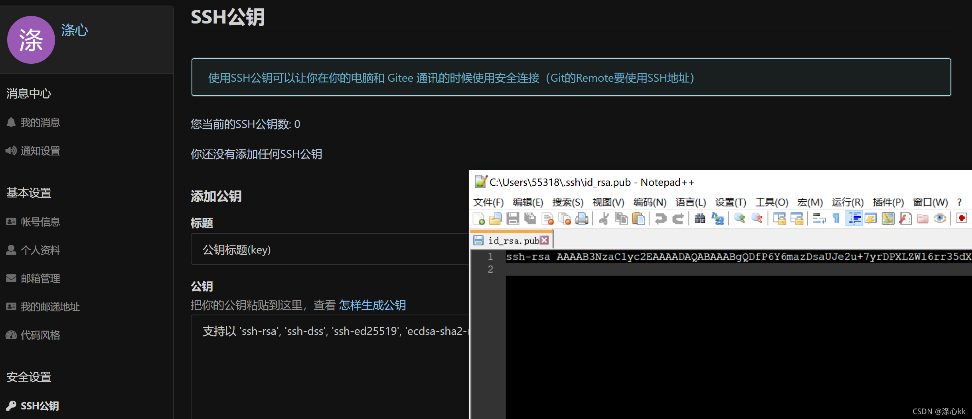Click the Print icon in Notepad++

[x=582, y=218]
